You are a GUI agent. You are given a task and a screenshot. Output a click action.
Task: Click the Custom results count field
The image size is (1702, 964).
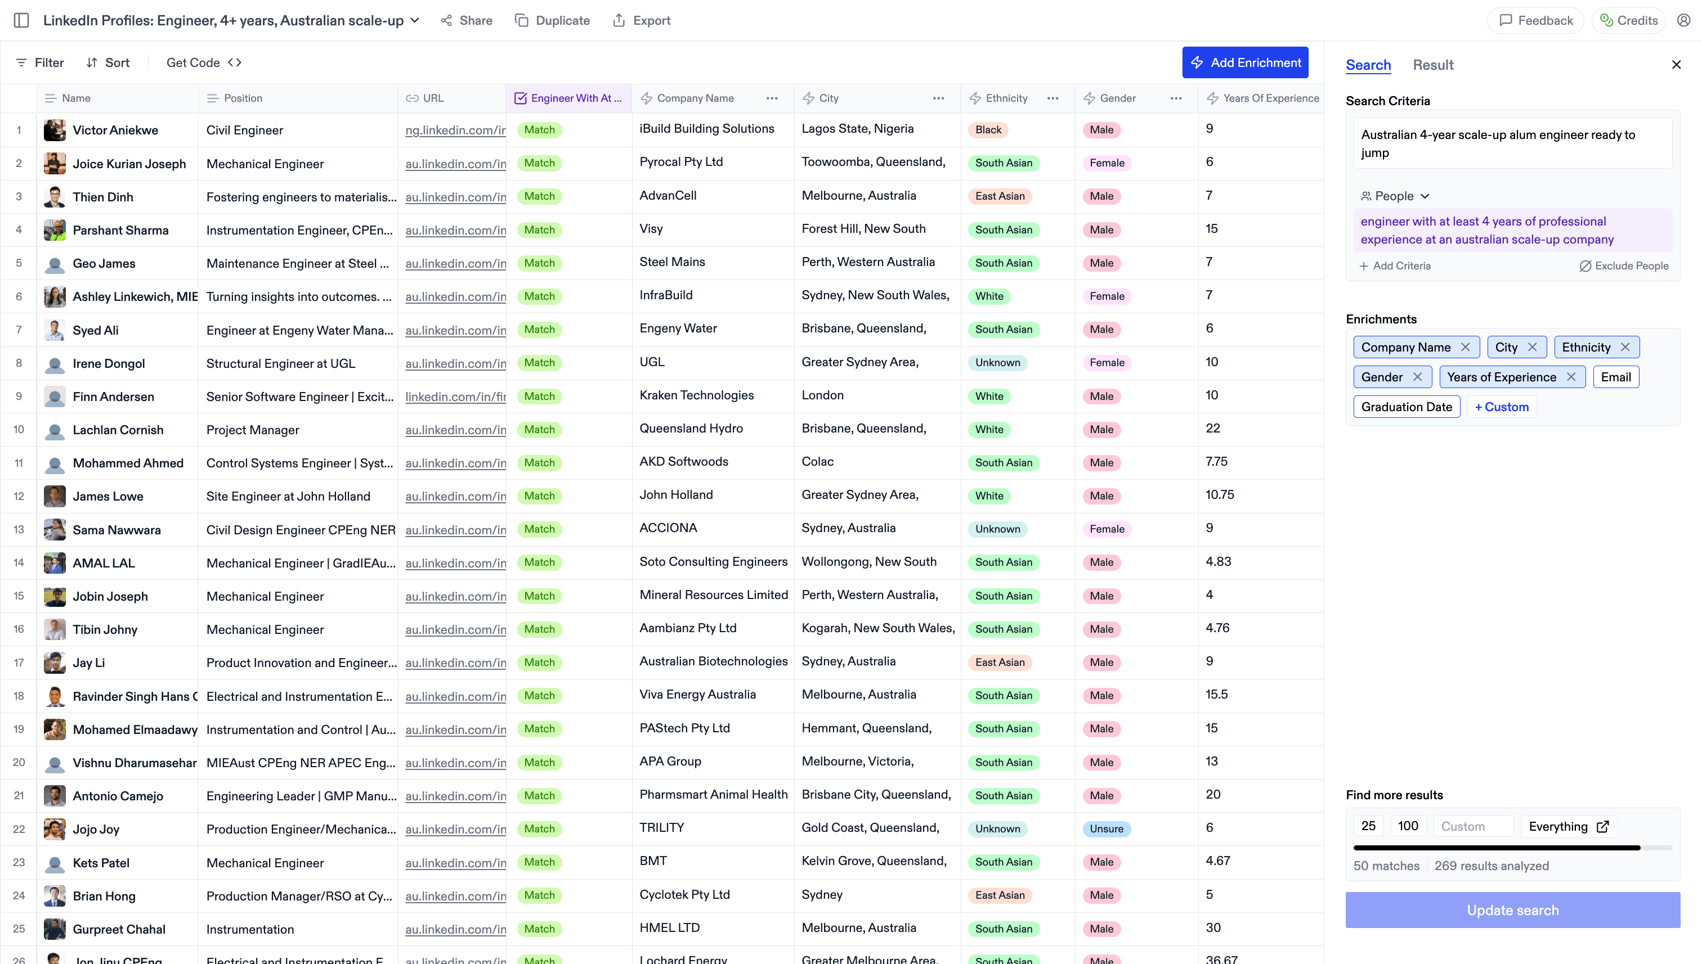click(1473, 826)
